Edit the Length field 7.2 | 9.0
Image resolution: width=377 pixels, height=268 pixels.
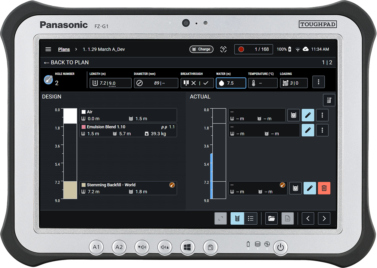pyautogui.click(x=110, y=83)
